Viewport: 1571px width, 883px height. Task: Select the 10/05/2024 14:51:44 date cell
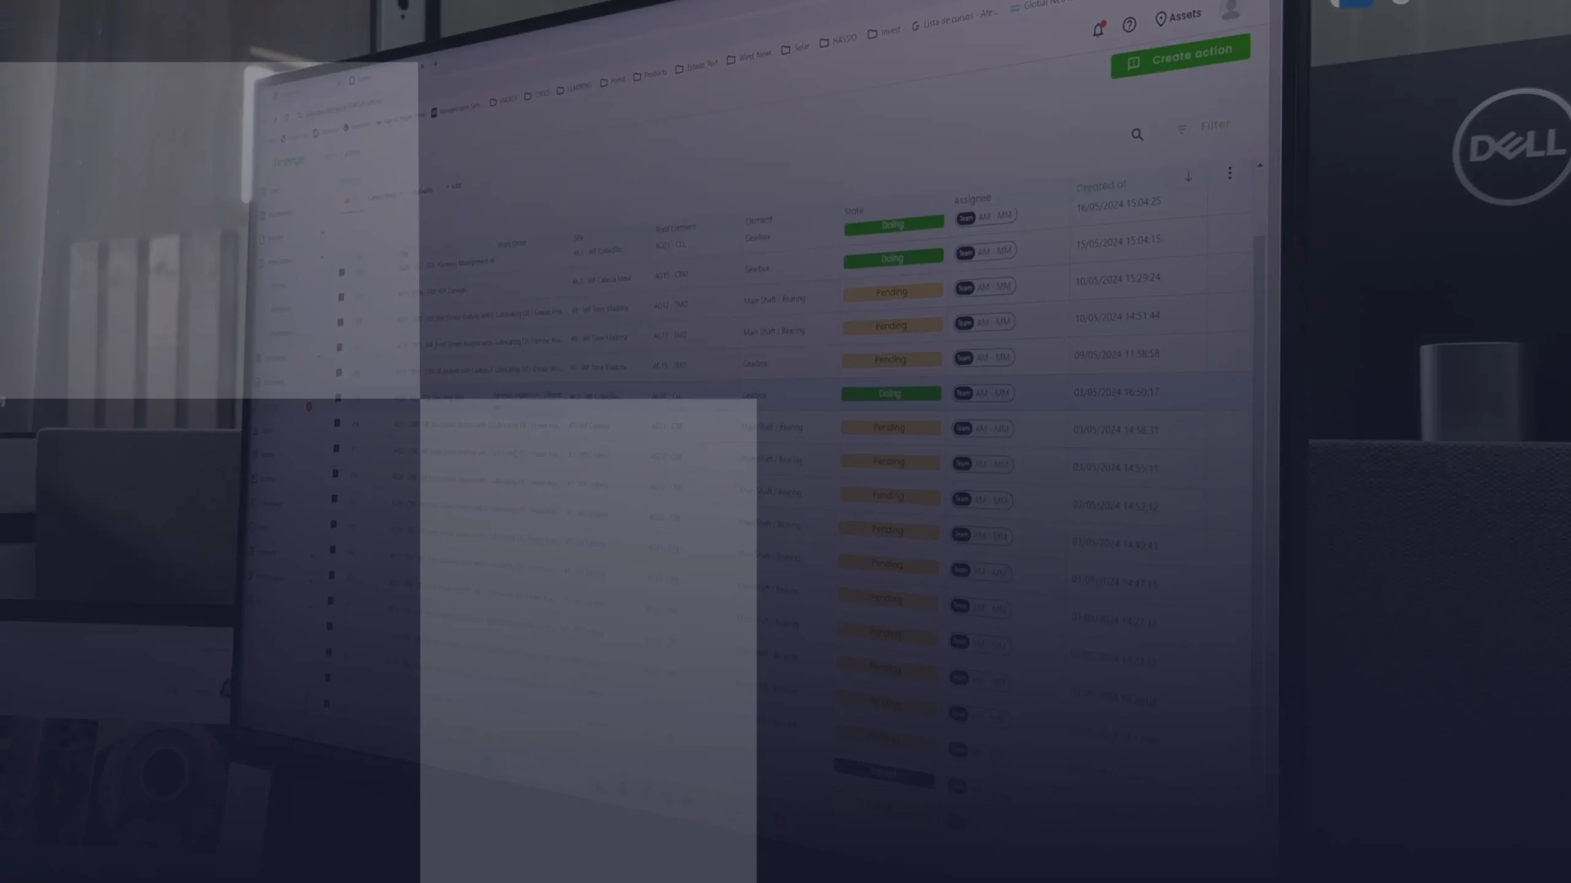tap(1117, 316)
